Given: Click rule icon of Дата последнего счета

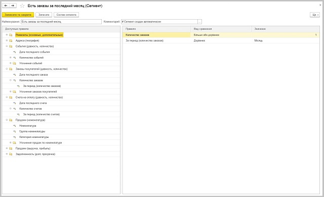Looking at the screenshot, I should click(15, 103).
